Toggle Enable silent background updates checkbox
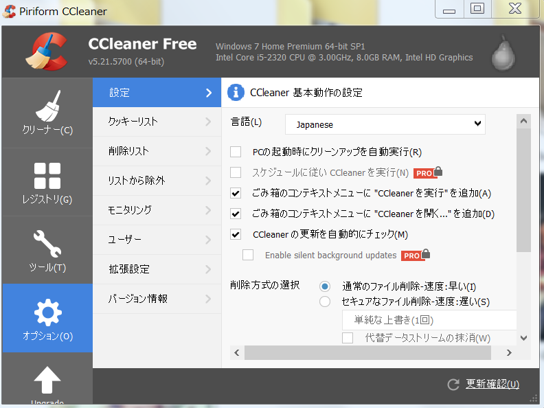Viewport: 544px width, 408px height. [248, 255]
